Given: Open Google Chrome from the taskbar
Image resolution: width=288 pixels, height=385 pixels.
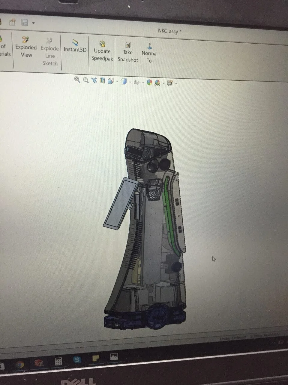Looking at the screenshot, I should pos(20,365).
